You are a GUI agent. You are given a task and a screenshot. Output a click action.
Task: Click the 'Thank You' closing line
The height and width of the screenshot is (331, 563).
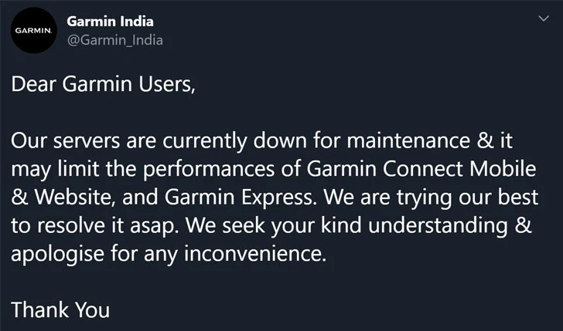60,310
